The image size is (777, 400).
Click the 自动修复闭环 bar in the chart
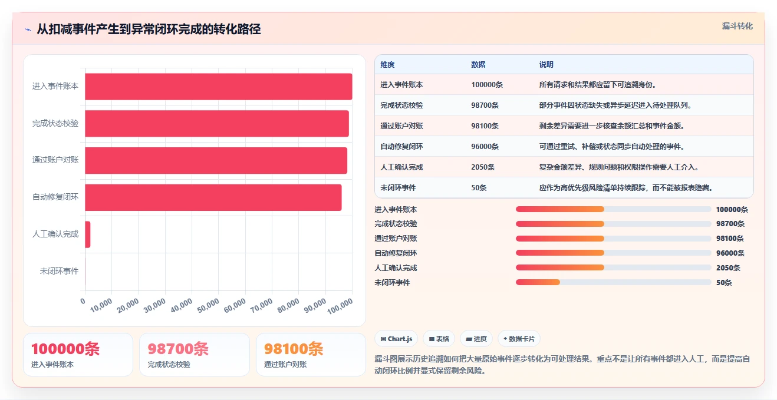coord(213,197)
